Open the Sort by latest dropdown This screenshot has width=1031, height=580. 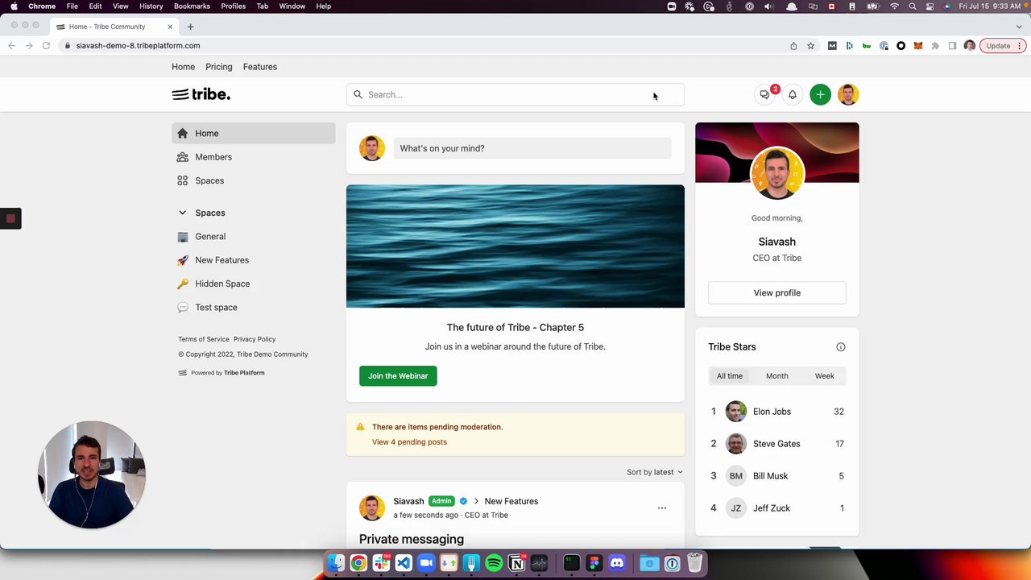[655, 472]
